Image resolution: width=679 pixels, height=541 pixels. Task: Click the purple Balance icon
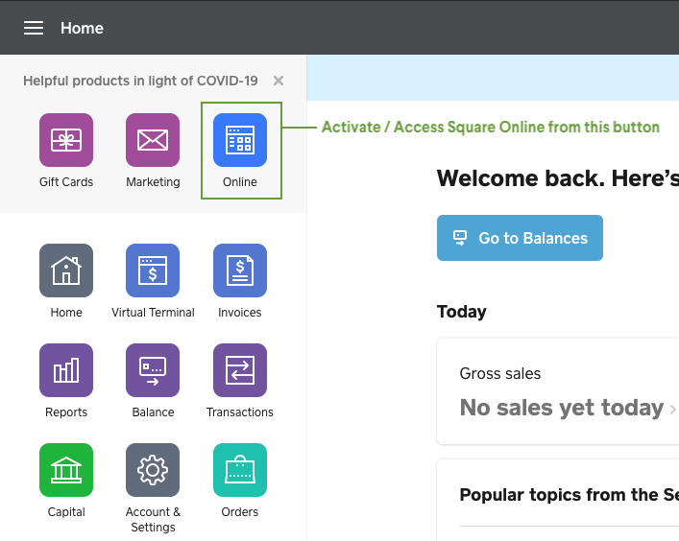153,370
